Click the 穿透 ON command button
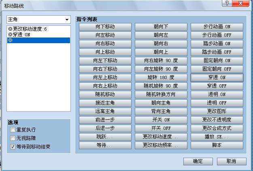Image resolution: width=253 pixels, height=171 pixels. click(x=217, y=77)
